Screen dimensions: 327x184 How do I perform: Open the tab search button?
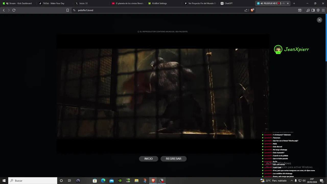tap(300, 10)
